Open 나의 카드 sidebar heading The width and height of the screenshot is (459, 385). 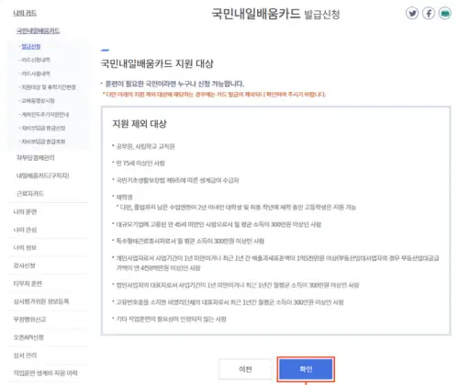25,13
